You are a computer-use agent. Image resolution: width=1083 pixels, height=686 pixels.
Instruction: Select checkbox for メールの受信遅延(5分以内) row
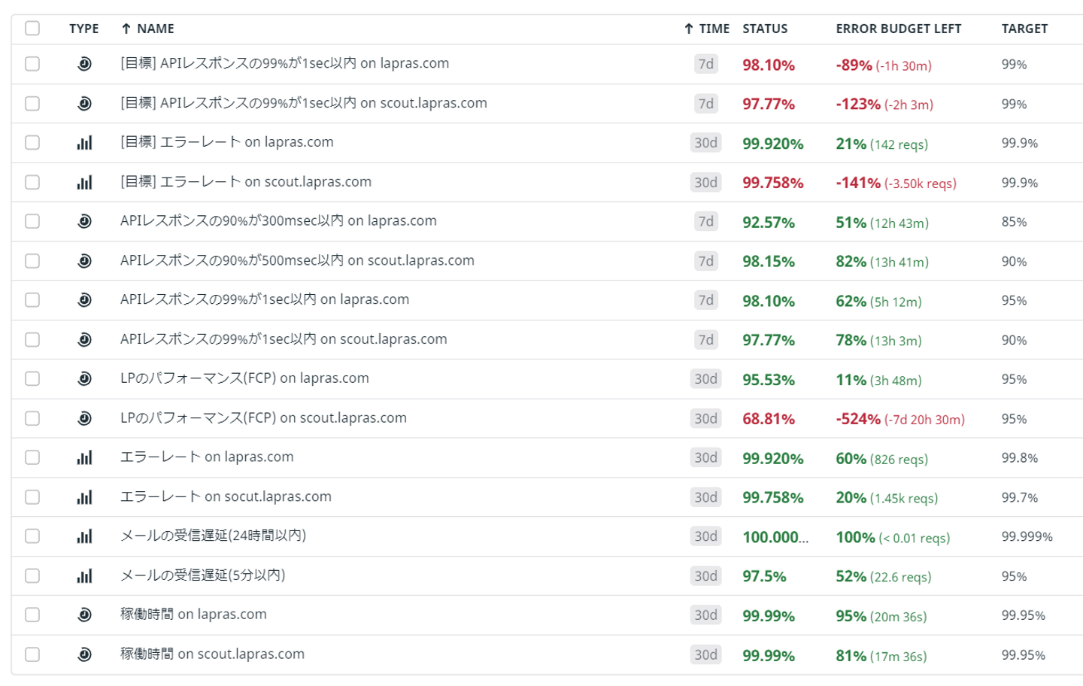[x=32, y=576]
